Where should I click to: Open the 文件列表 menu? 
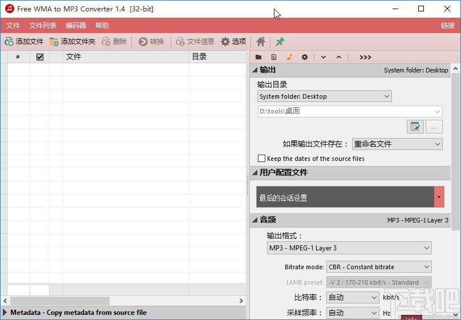tap(43, 26)
